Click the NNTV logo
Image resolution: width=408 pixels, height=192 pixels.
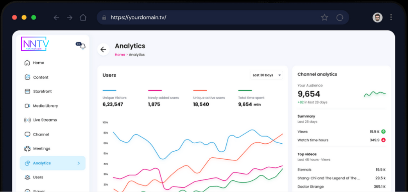tap(35, 44)
